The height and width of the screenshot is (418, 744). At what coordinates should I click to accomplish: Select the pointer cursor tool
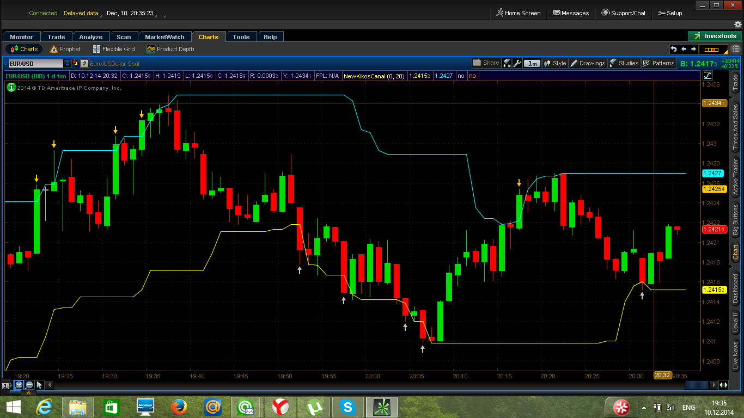pyautogui.click(x=39, y=385)
